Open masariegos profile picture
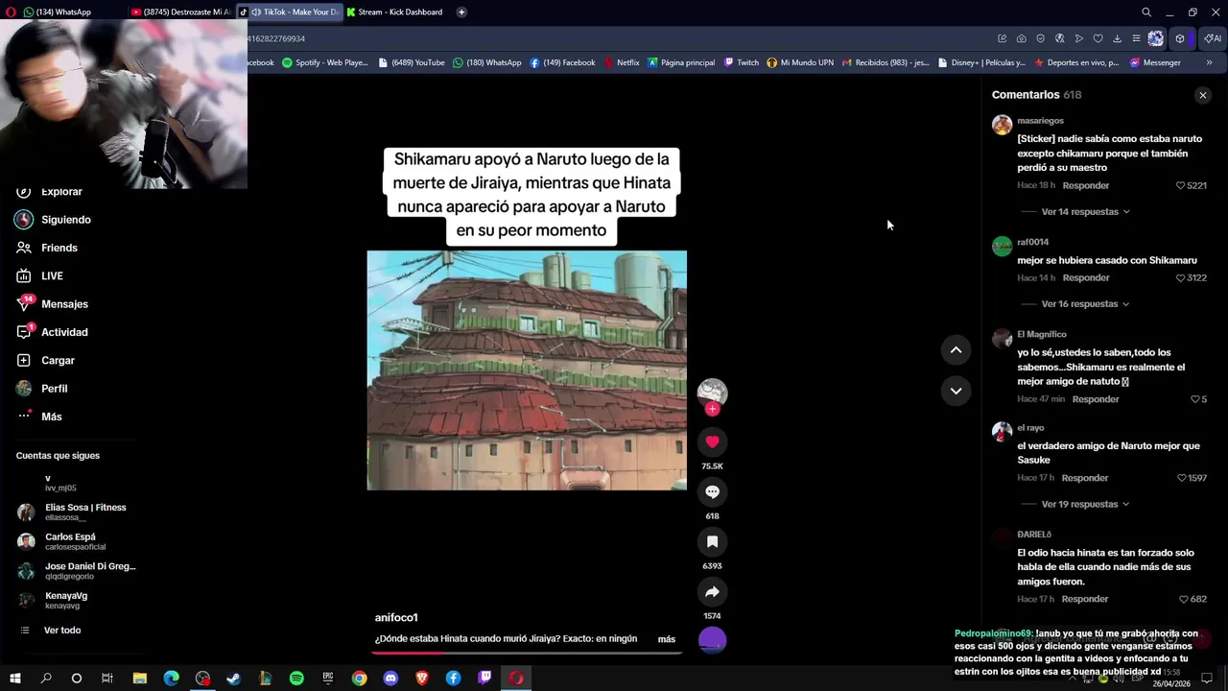Viewport: 1228px width, 691px height. click(x=1003, y=125)
